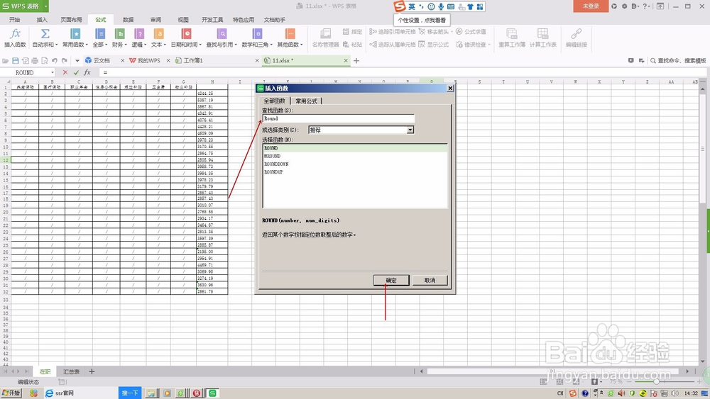Click the zoom slider handle in status bar

(656, 382)
